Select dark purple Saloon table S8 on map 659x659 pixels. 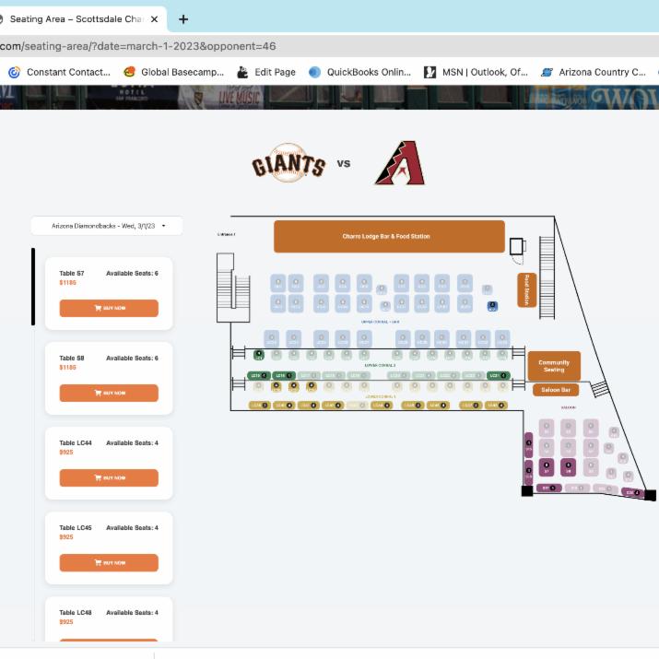point(569,467)
